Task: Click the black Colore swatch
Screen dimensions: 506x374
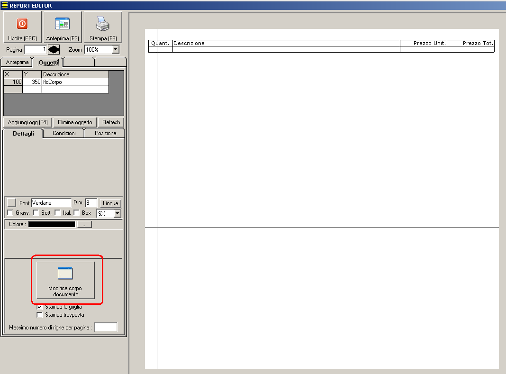Action: pyautogui.click(x=52, y=225)
